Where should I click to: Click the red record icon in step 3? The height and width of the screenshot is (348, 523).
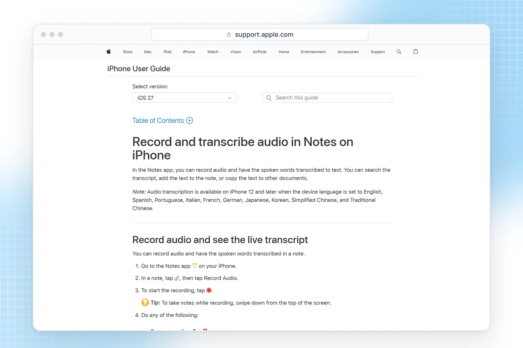click(x=209, y=290)
